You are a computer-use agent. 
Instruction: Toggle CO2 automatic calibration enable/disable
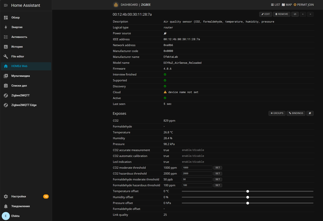tap(193, 156)
